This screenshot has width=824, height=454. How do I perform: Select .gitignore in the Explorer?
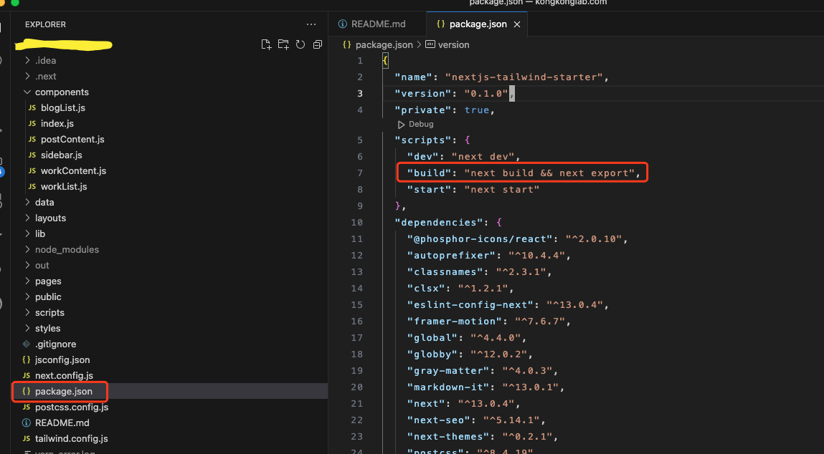[55, 344]
